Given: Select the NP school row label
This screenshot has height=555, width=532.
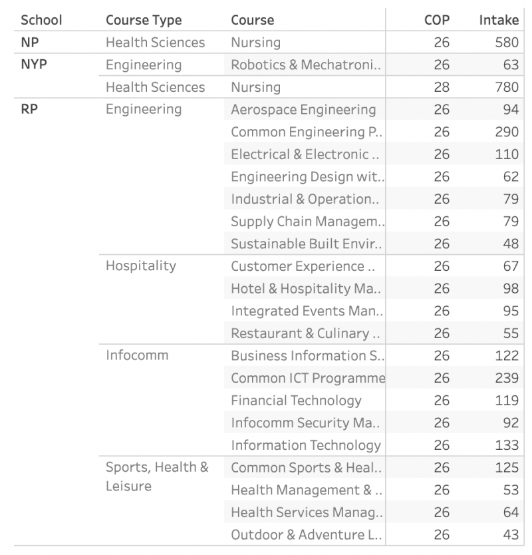Looking at the screenshot, I should 30,43.
